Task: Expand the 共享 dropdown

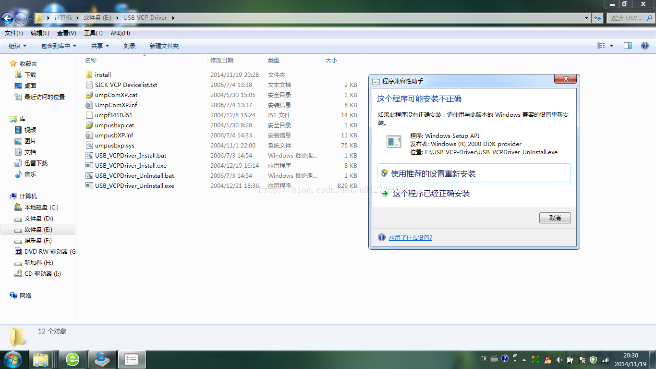Action: (x=100, y=46)
